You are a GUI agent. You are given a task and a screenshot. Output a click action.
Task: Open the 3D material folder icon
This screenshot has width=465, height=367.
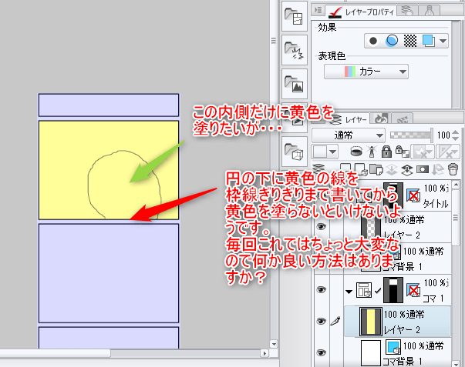click(294, 152)
